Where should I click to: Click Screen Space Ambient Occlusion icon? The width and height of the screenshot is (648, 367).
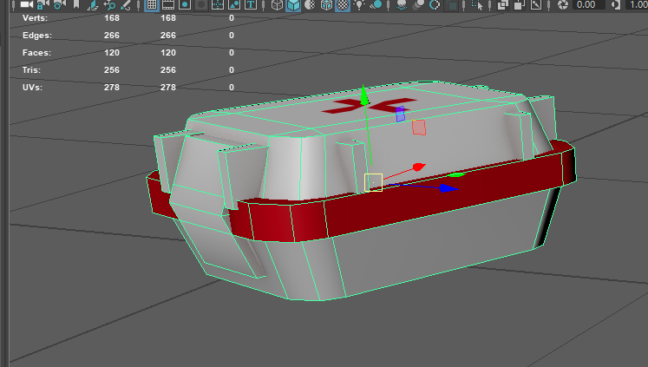point(402,4)
